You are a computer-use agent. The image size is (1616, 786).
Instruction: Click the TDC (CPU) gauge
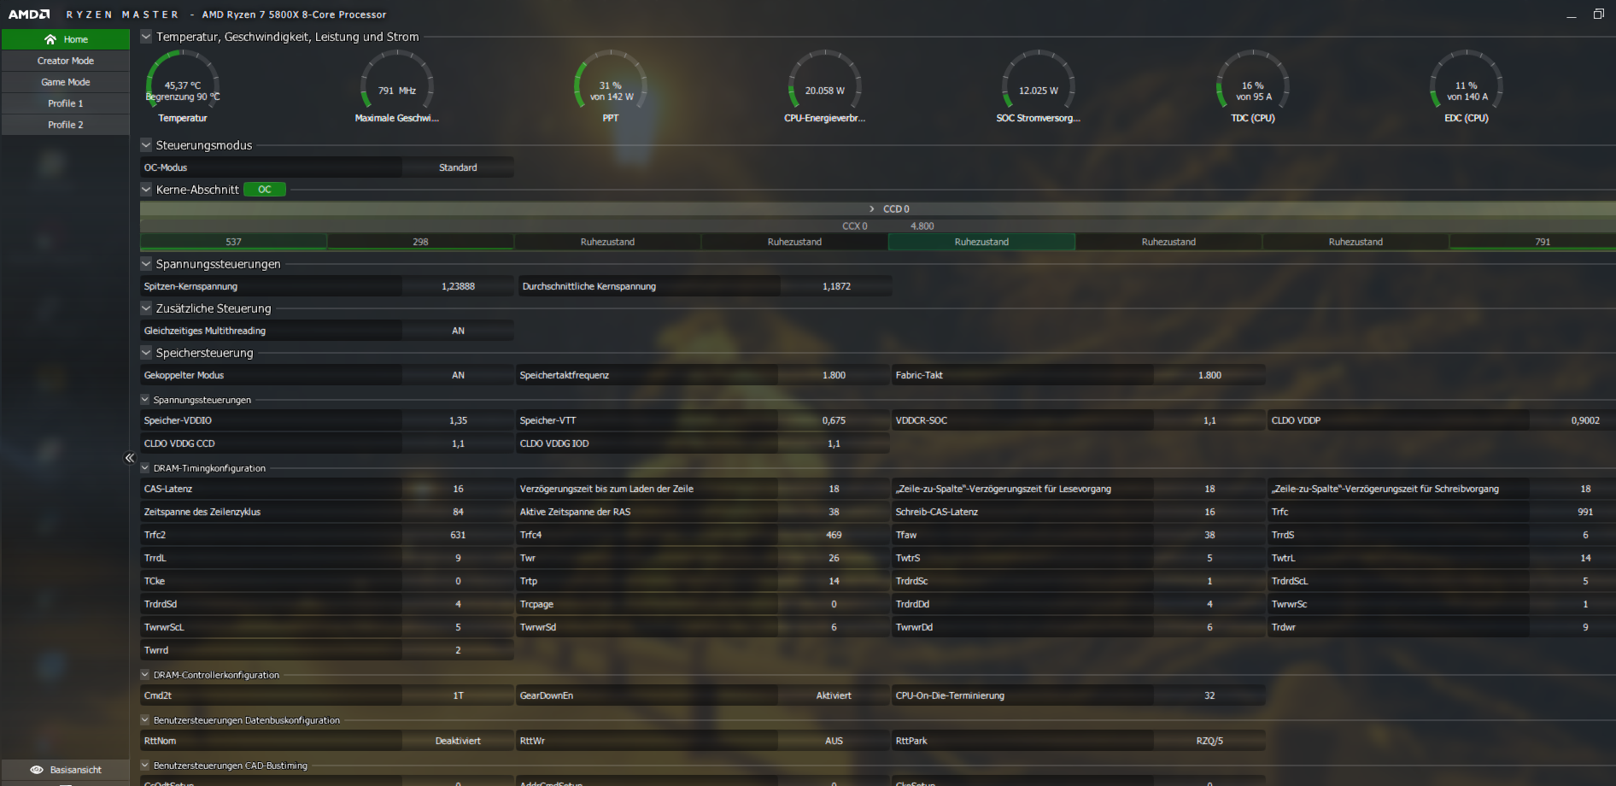[x=1252, y=86]
